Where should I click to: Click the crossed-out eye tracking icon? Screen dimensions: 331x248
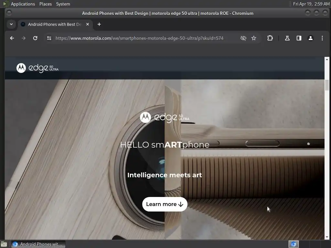pos(243,38)
